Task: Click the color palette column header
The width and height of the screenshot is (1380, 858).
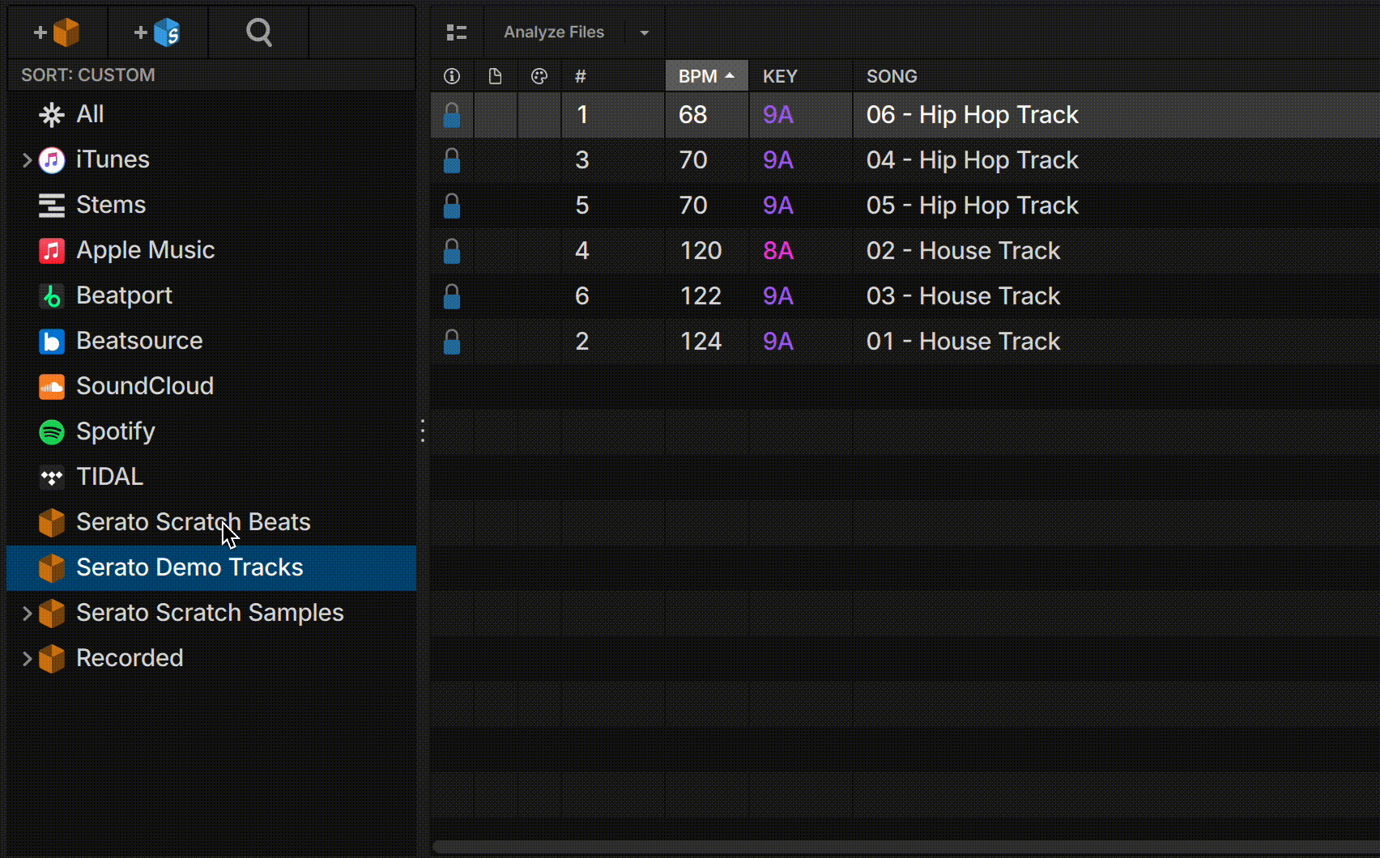Action: pos(539,76)
